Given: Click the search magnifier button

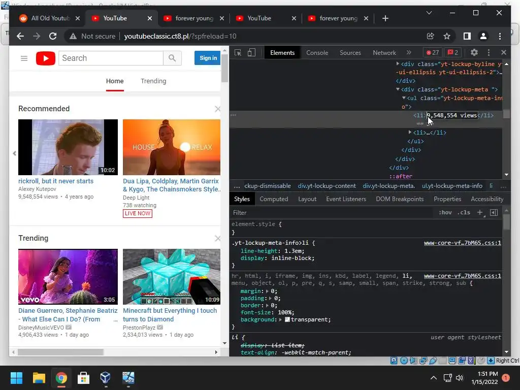Looking at the screenshot, I should point(172,58).
